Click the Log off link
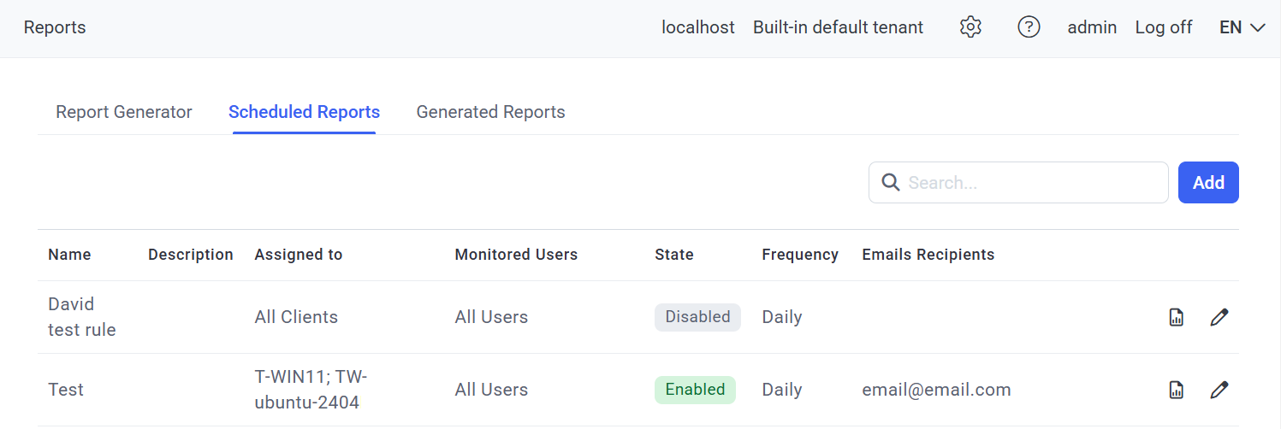Viewport: 1281px width, 429px height. click(1163, 27)
